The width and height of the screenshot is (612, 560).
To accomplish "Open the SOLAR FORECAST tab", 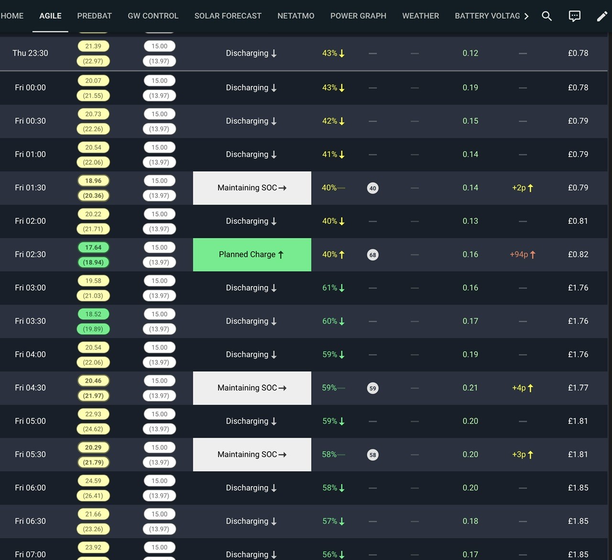I will [228, 16].
